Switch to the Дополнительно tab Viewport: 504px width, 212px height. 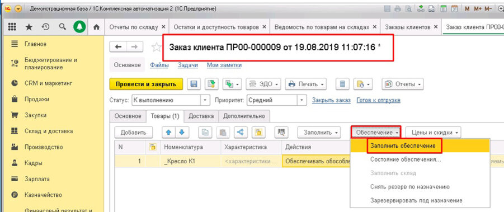244,116
